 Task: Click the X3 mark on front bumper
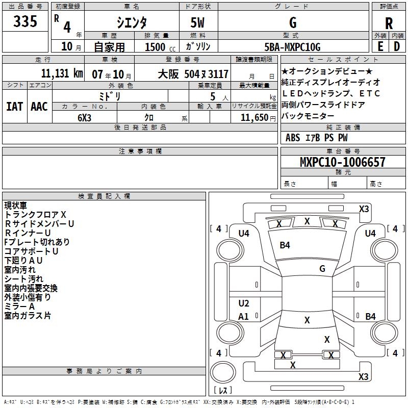(x=364, y=209)
